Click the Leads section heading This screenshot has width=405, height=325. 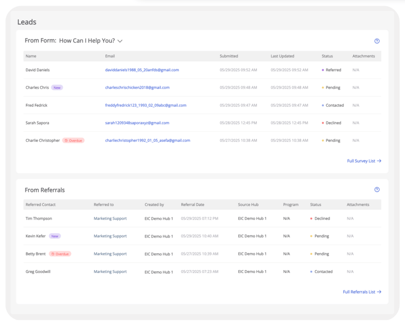point(27,22)
